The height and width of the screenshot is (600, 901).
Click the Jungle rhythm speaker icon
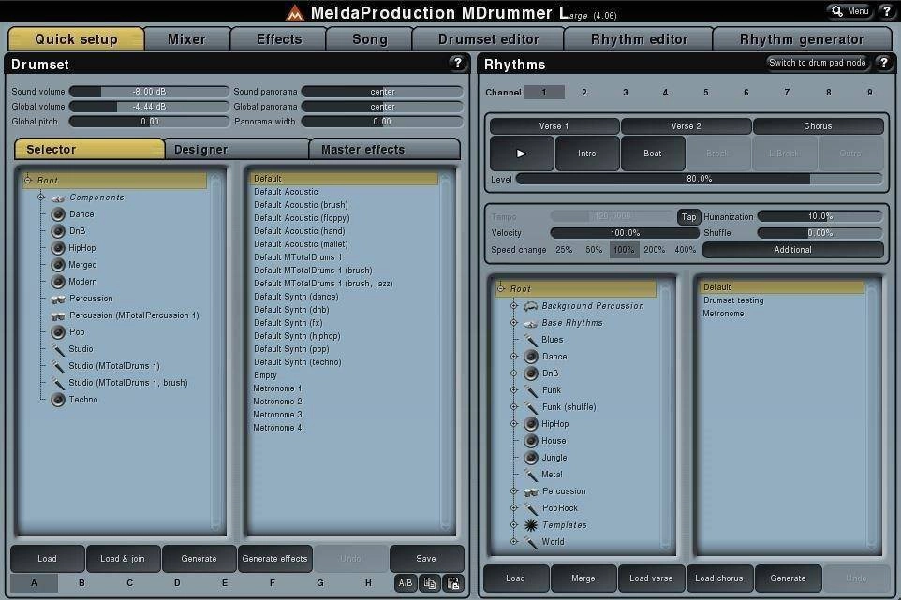click(x=531, y=458)
